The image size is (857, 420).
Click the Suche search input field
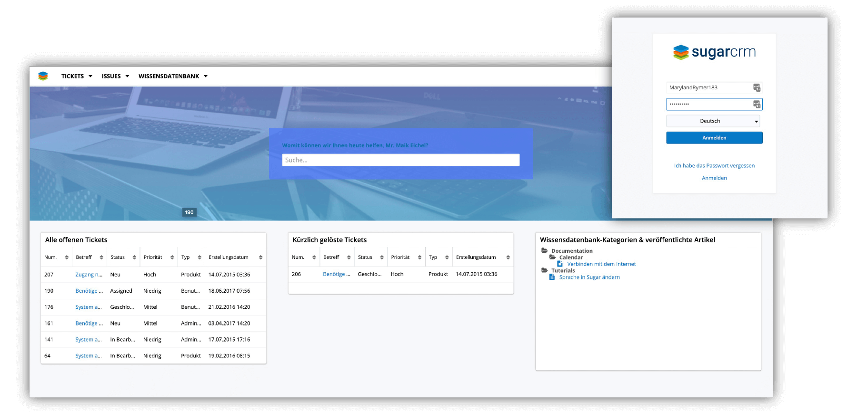point(400,160)
